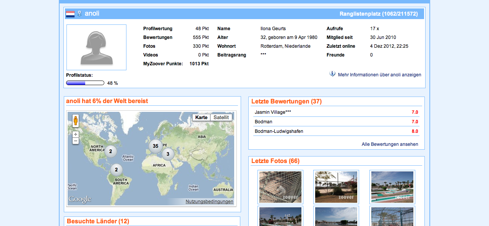Open Mehr Informationen über anoli anzeigen

coord(379,75)
